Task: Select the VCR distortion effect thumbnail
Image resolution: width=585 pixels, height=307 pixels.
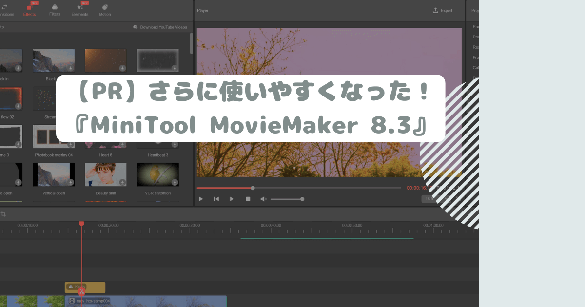Action: (x=158, y=174)
